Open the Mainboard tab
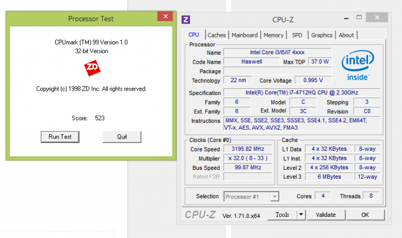Image resolution: width=402 pixels, height=238 pixels. 245,35
